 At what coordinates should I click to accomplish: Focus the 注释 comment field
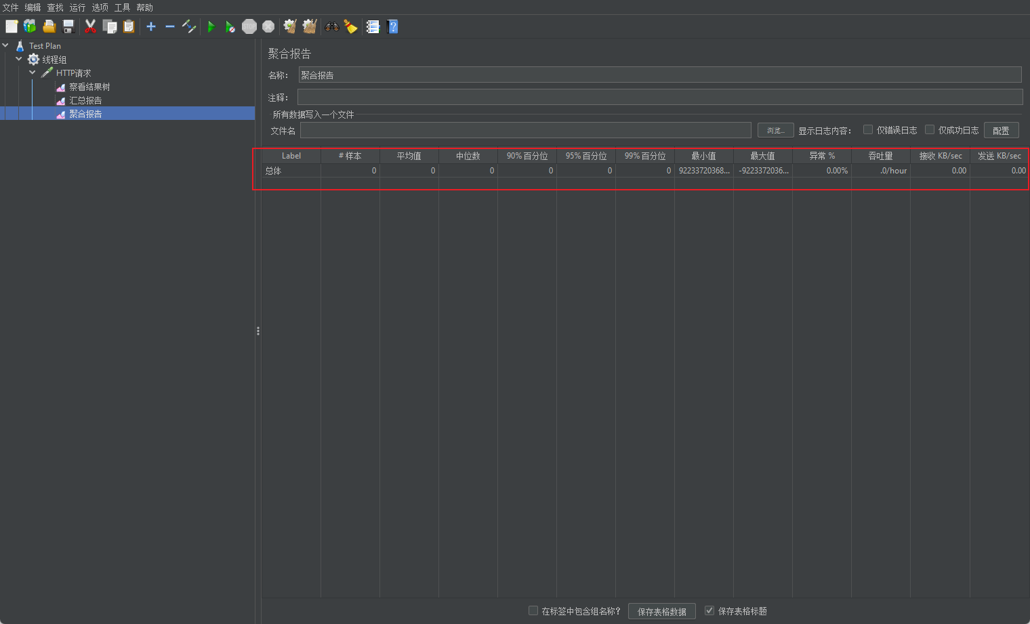(660, 97)
